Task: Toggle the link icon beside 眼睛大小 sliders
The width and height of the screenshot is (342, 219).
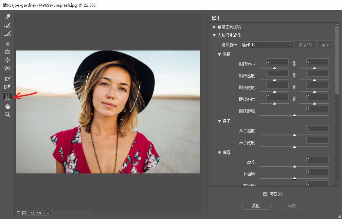Action: [x=294, y=64]
